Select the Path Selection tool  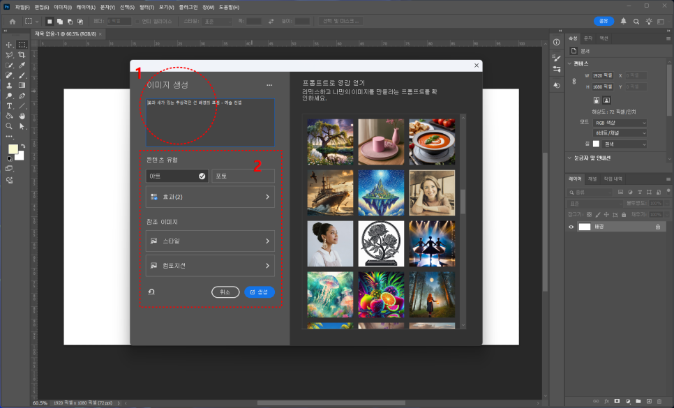[22, 126]
